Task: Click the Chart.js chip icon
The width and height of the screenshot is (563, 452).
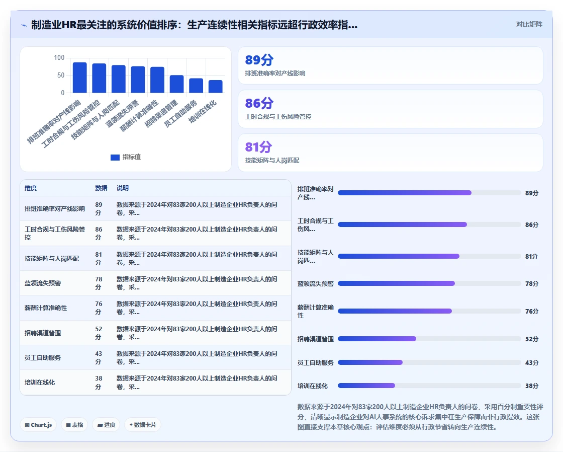Action: [x=27, y=425]
